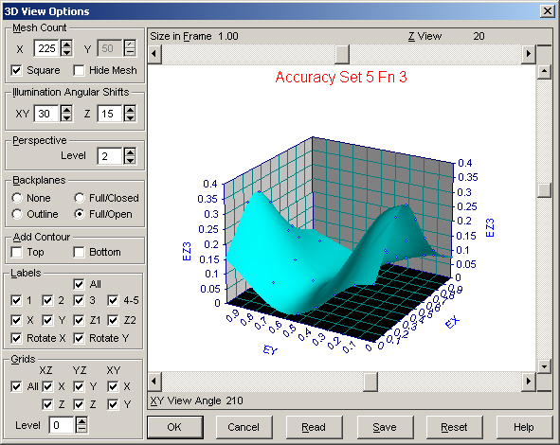Click Z View vertical slider thumb
This screenshot has width=560, height=445.
tap(544, 190)
